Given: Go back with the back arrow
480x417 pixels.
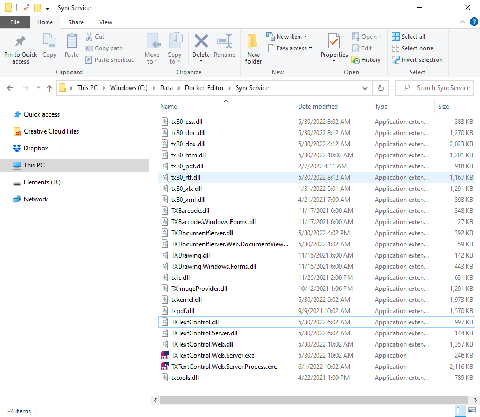Looking at the screenshot, I should [10, 88].
